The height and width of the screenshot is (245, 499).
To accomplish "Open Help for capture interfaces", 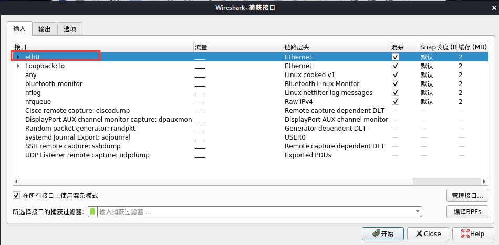I will [x=472, y=233].
